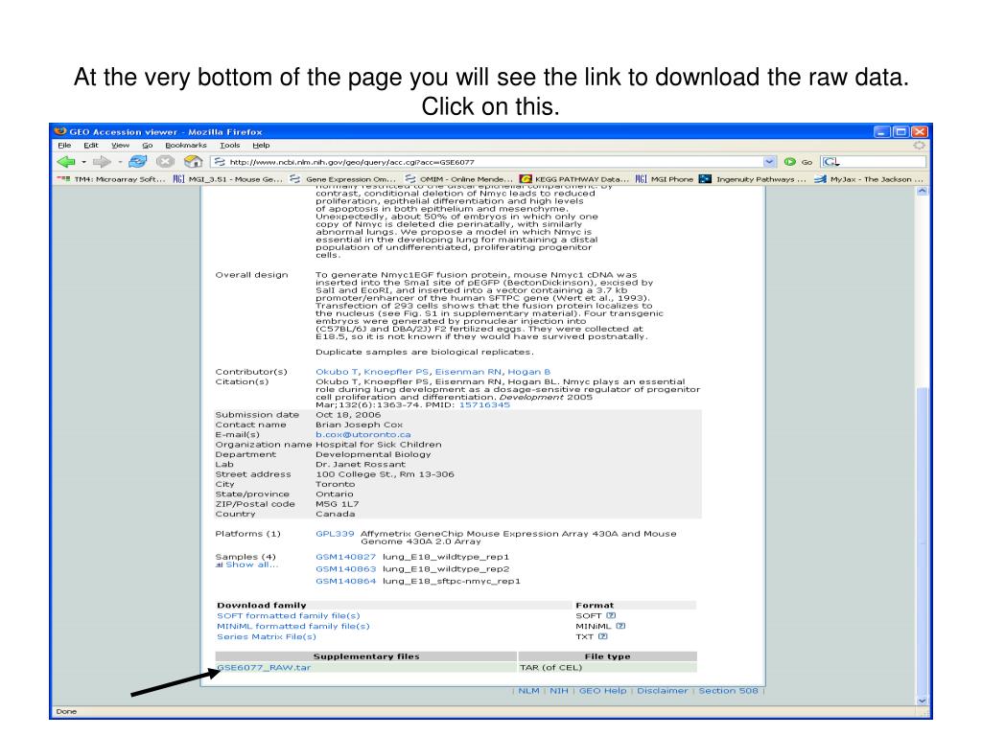Click the Google search box

point(874,162)
